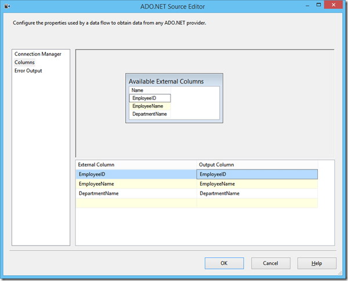Click the ADO.NET Source Editor title bar icon
This screenshot has width=348, height=281.
7,6
